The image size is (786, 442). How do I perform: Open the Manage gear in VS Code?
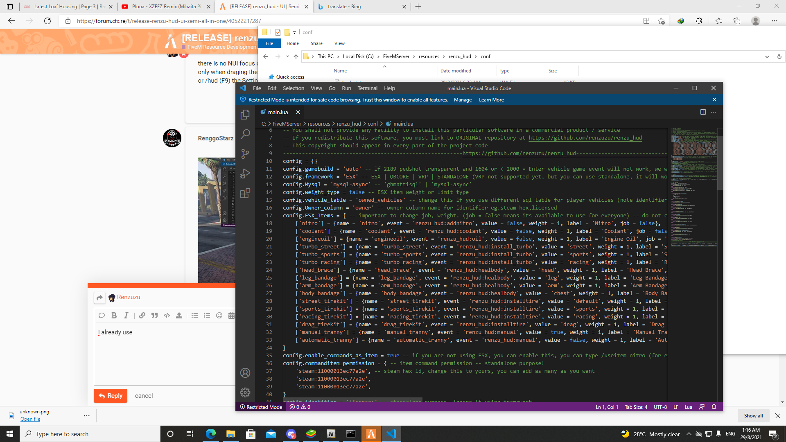pyautogui.click(x=245, y=392)
